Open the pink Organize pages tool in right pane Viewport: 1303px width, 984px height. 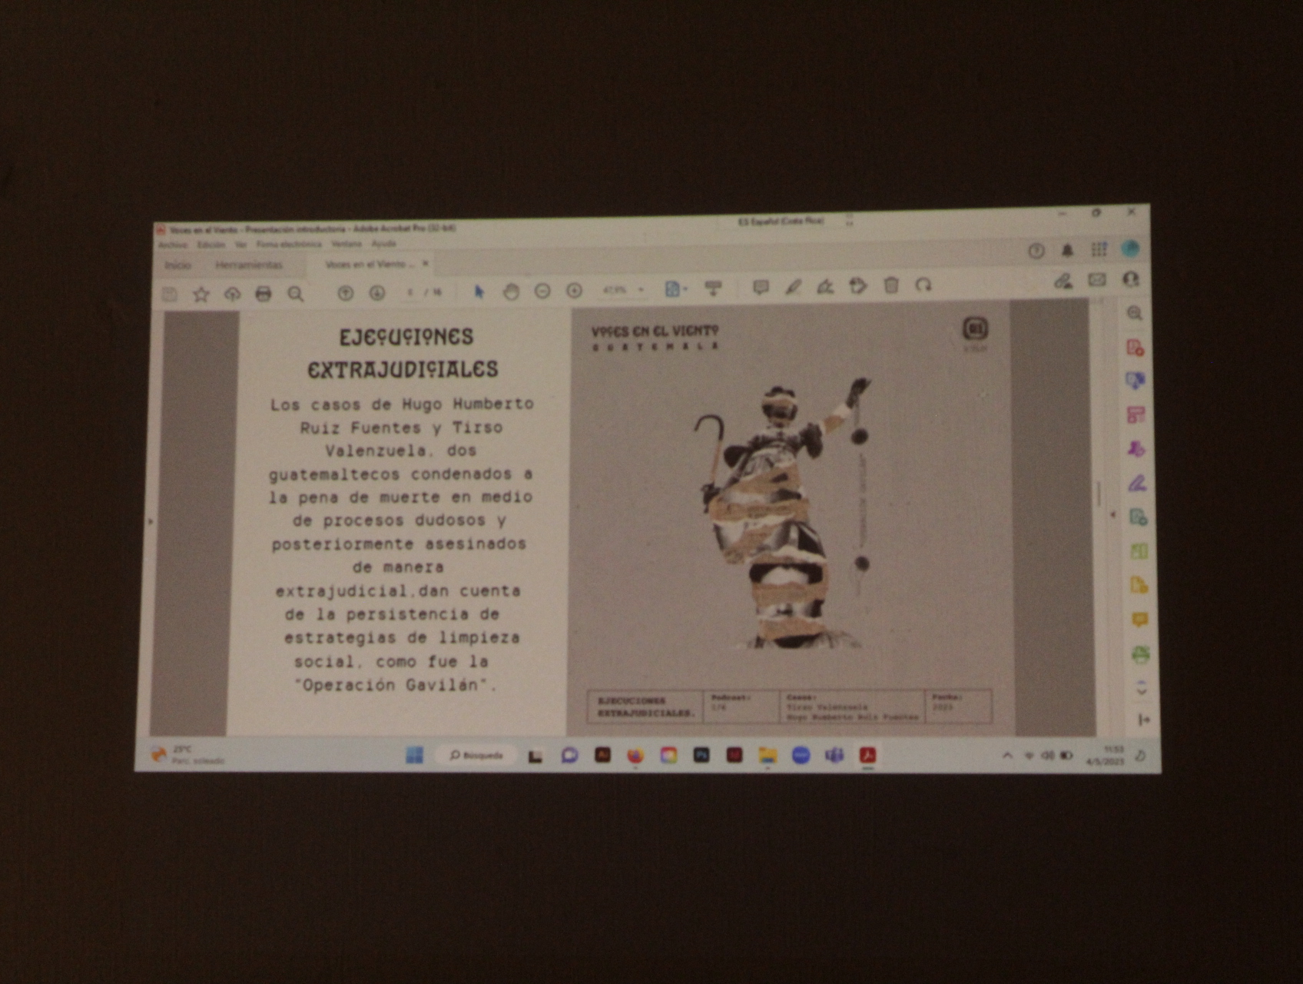1136,415
